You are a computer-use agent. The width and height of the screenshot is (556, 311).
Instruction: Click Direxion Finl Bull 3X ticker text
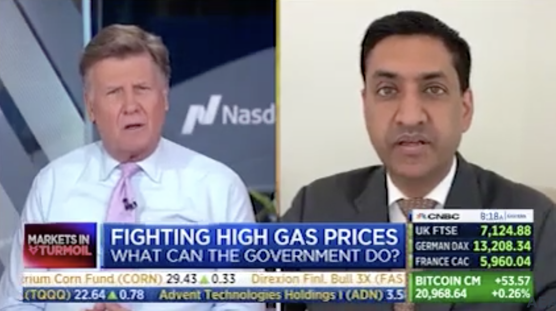click(328, 279)
